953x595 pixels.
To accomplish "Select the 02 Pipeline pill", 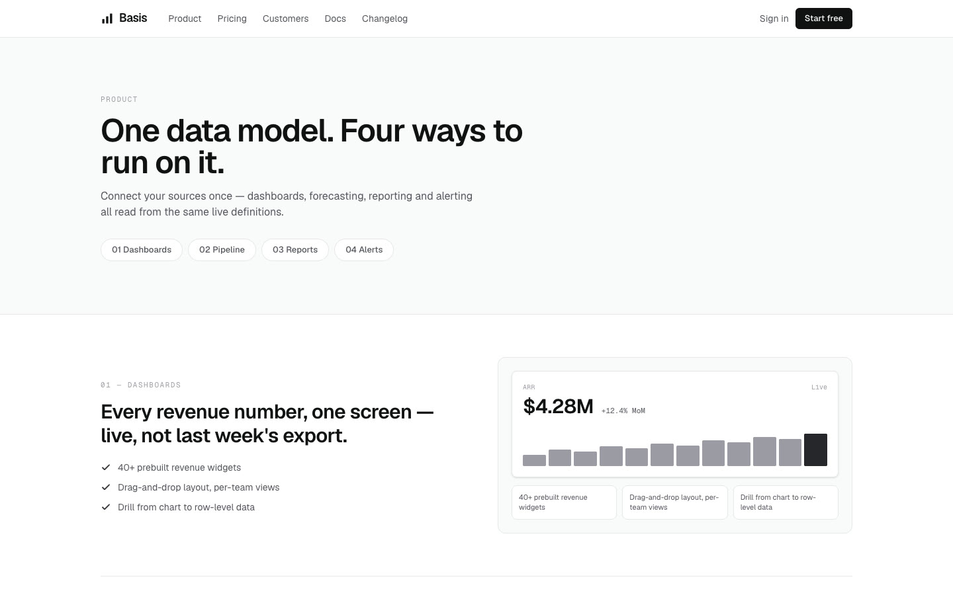I will [x=222, y=250].
